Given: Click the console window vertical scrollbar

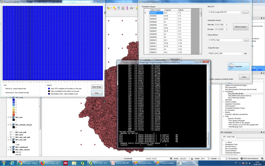Looking at the screenshot, I should pos(208,106).
